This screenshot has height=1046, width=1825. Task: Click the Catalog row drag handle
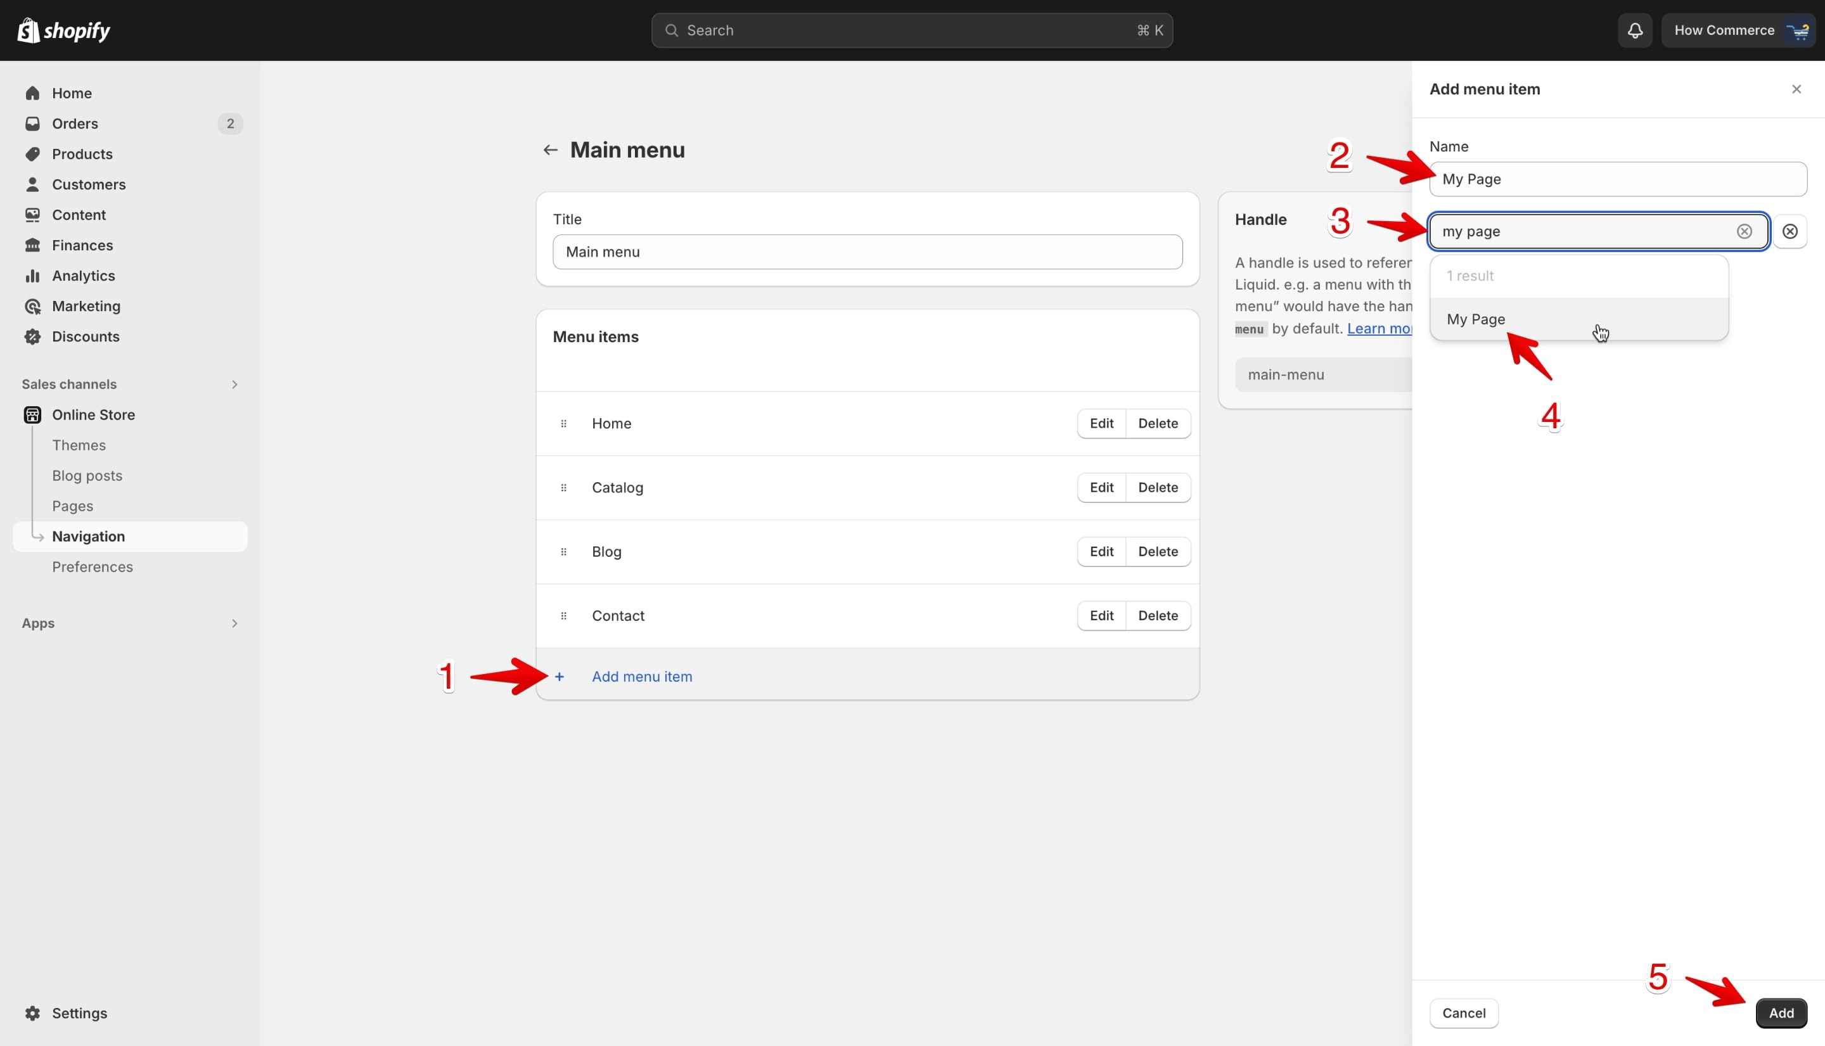(x=563, y=488)
